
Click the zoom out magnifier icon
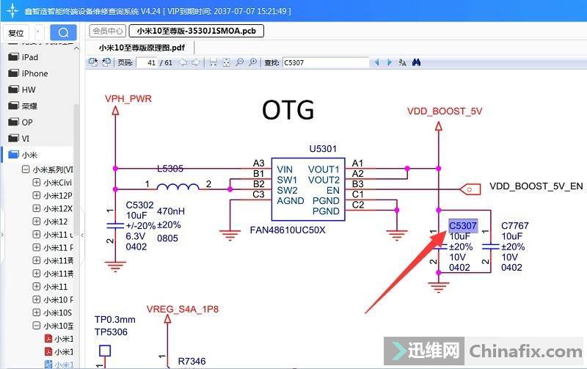(240, 63)
